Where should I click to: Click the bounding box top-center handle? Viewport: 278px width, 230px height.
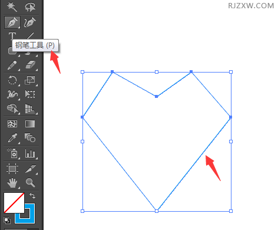157,72
